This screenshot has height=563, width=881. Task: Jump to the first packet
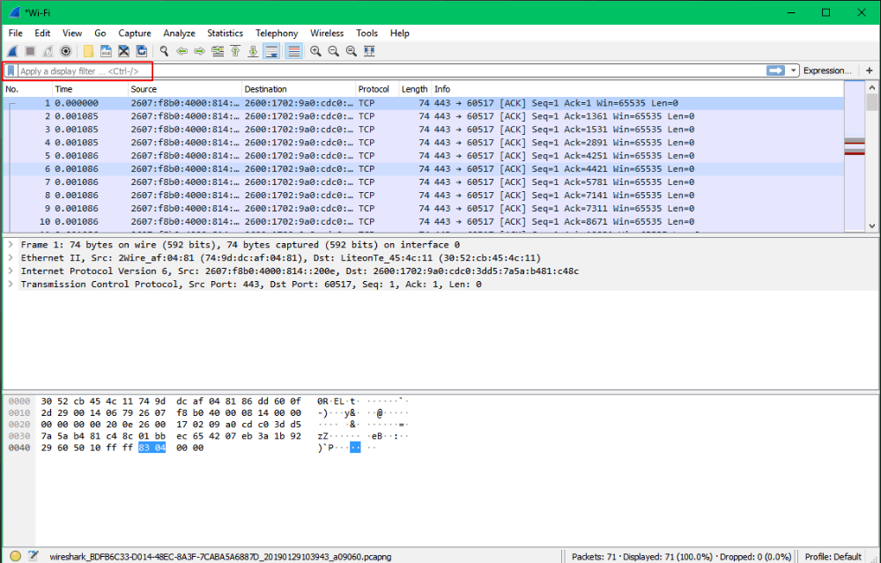235,51
